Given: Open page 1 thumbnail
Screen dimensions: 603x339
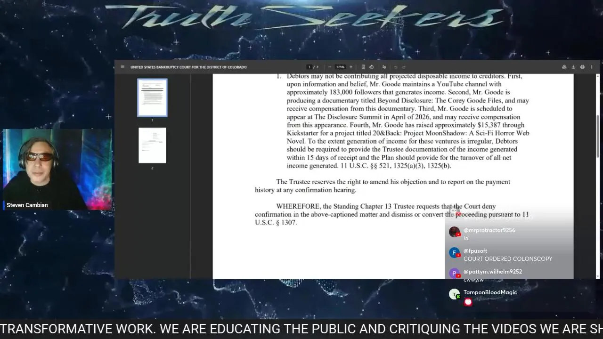Looking at the screenshot, I should (x=152, y=97).
